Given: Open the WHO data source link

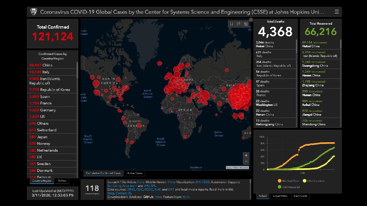Looking at the screenshot, I should click(x=131, y=189).
